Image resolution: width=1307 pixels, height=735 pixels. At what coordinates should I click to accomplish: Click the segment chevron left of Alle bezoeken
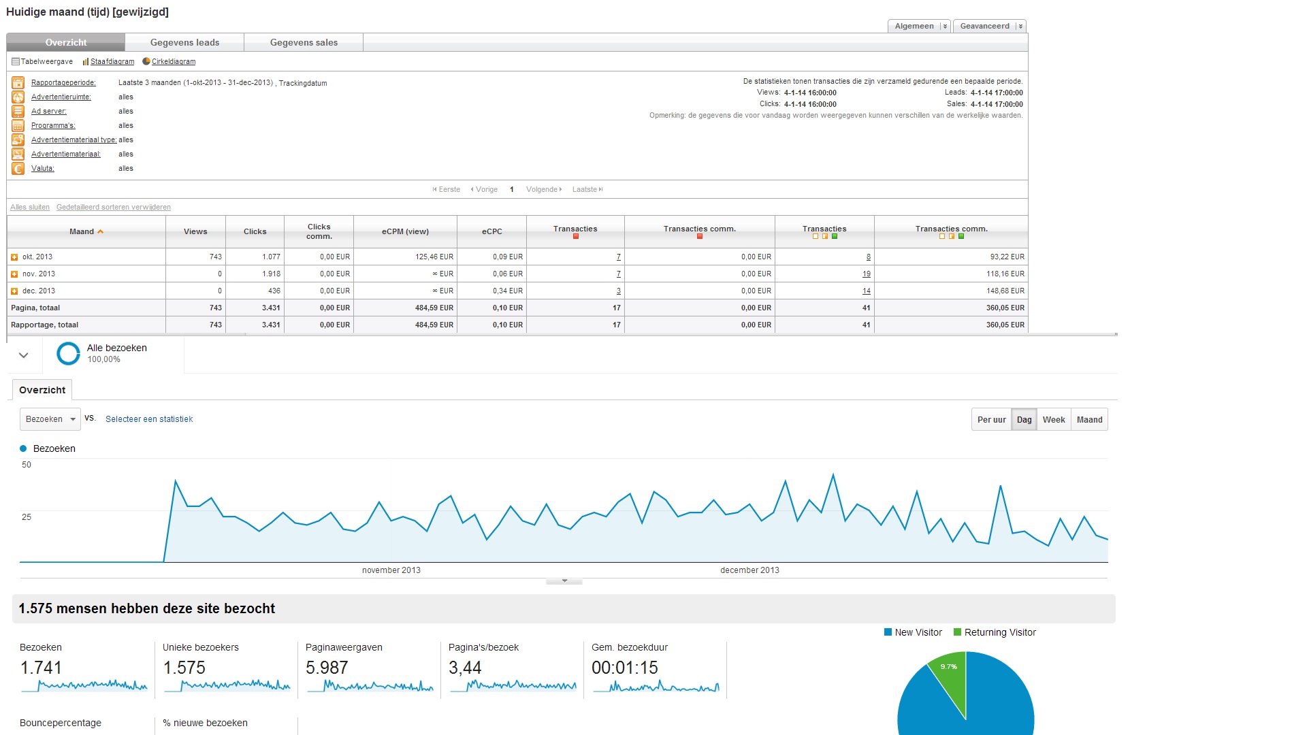24,355
